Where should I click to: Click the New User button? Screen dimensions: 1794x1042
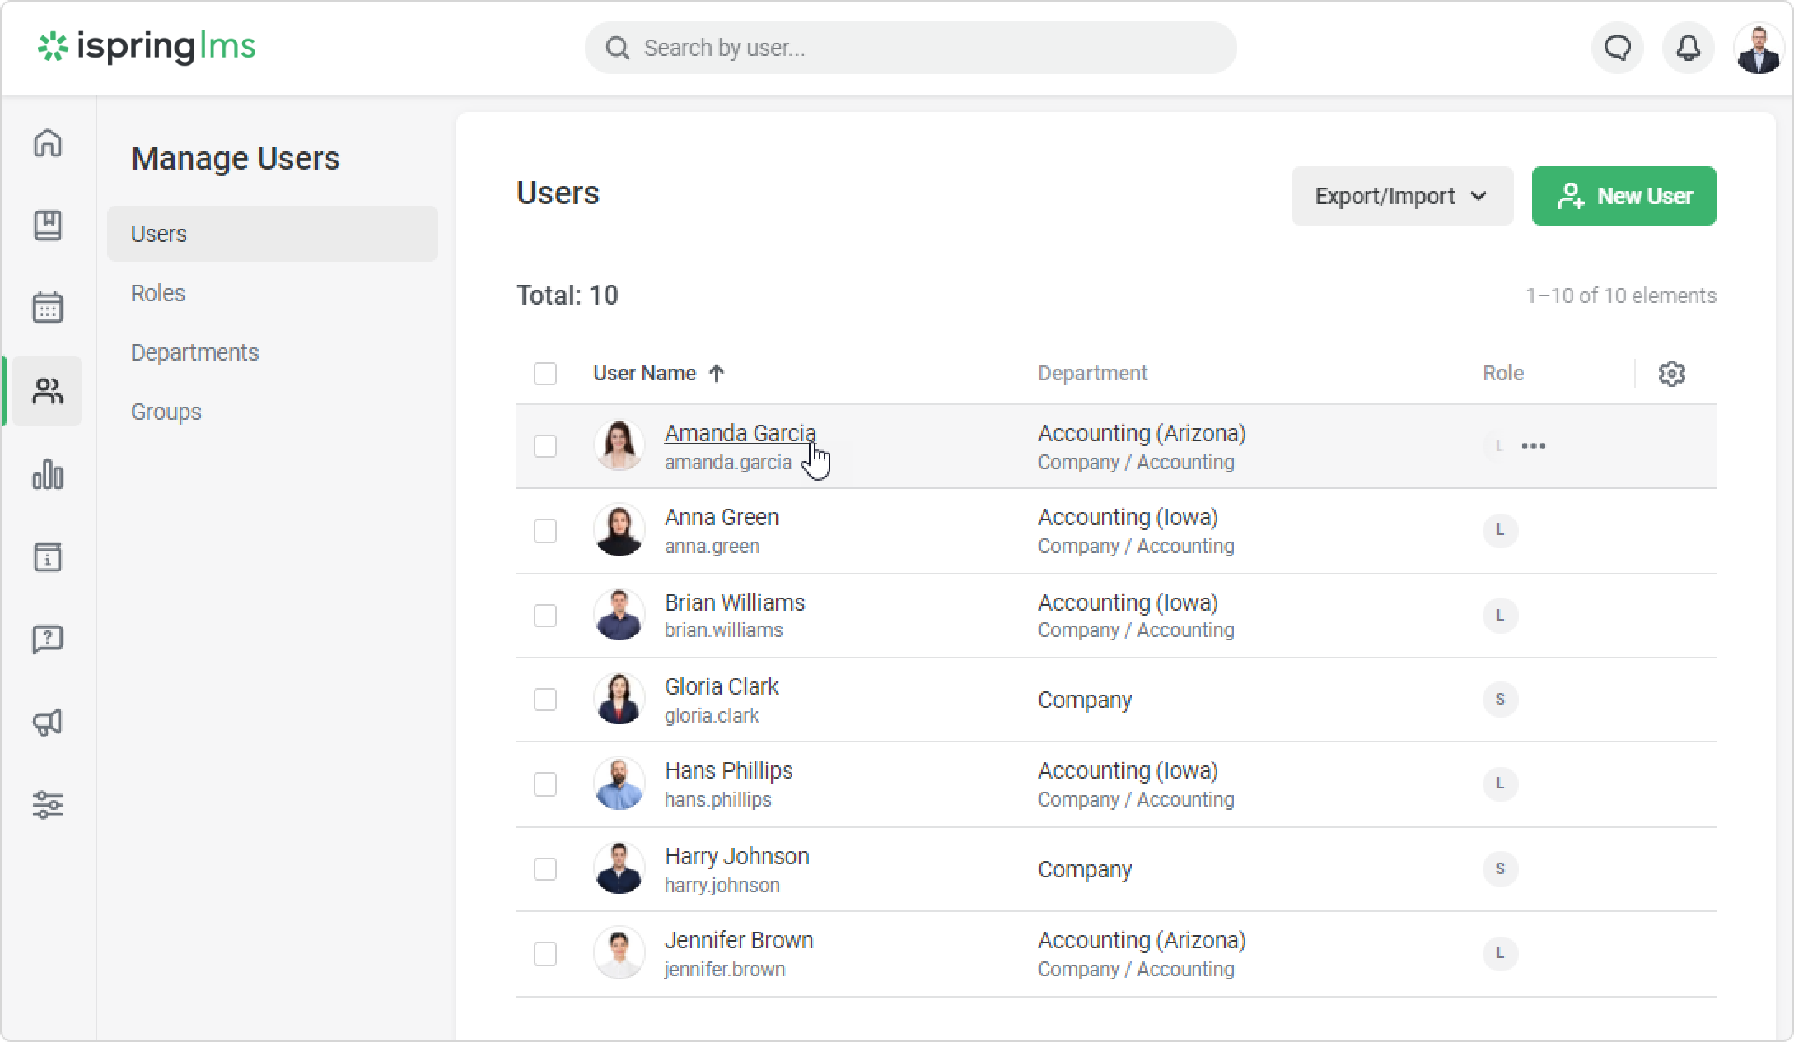click(1623, 196)
